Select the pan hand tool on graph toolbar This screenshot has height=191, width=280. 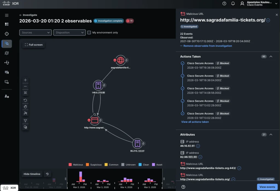click(25, 107)
